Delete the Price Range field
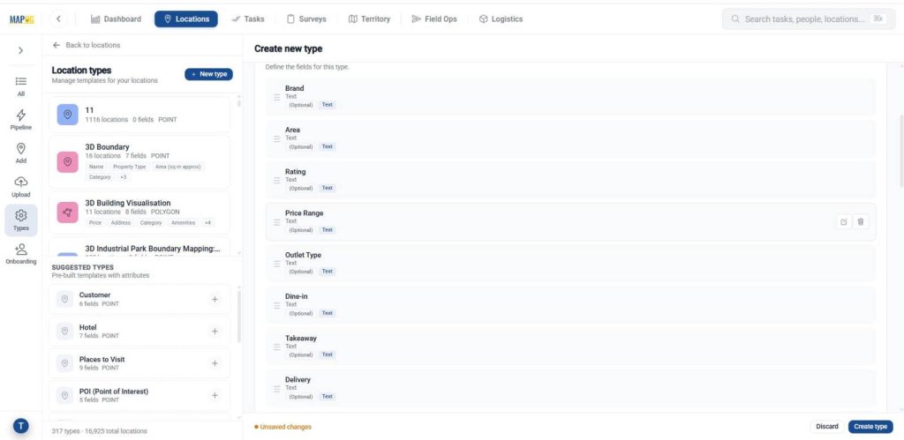 click(x=860, y=221)
